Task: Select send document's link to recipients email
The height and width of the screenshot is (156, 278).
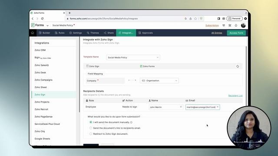Action: point(91,128)
